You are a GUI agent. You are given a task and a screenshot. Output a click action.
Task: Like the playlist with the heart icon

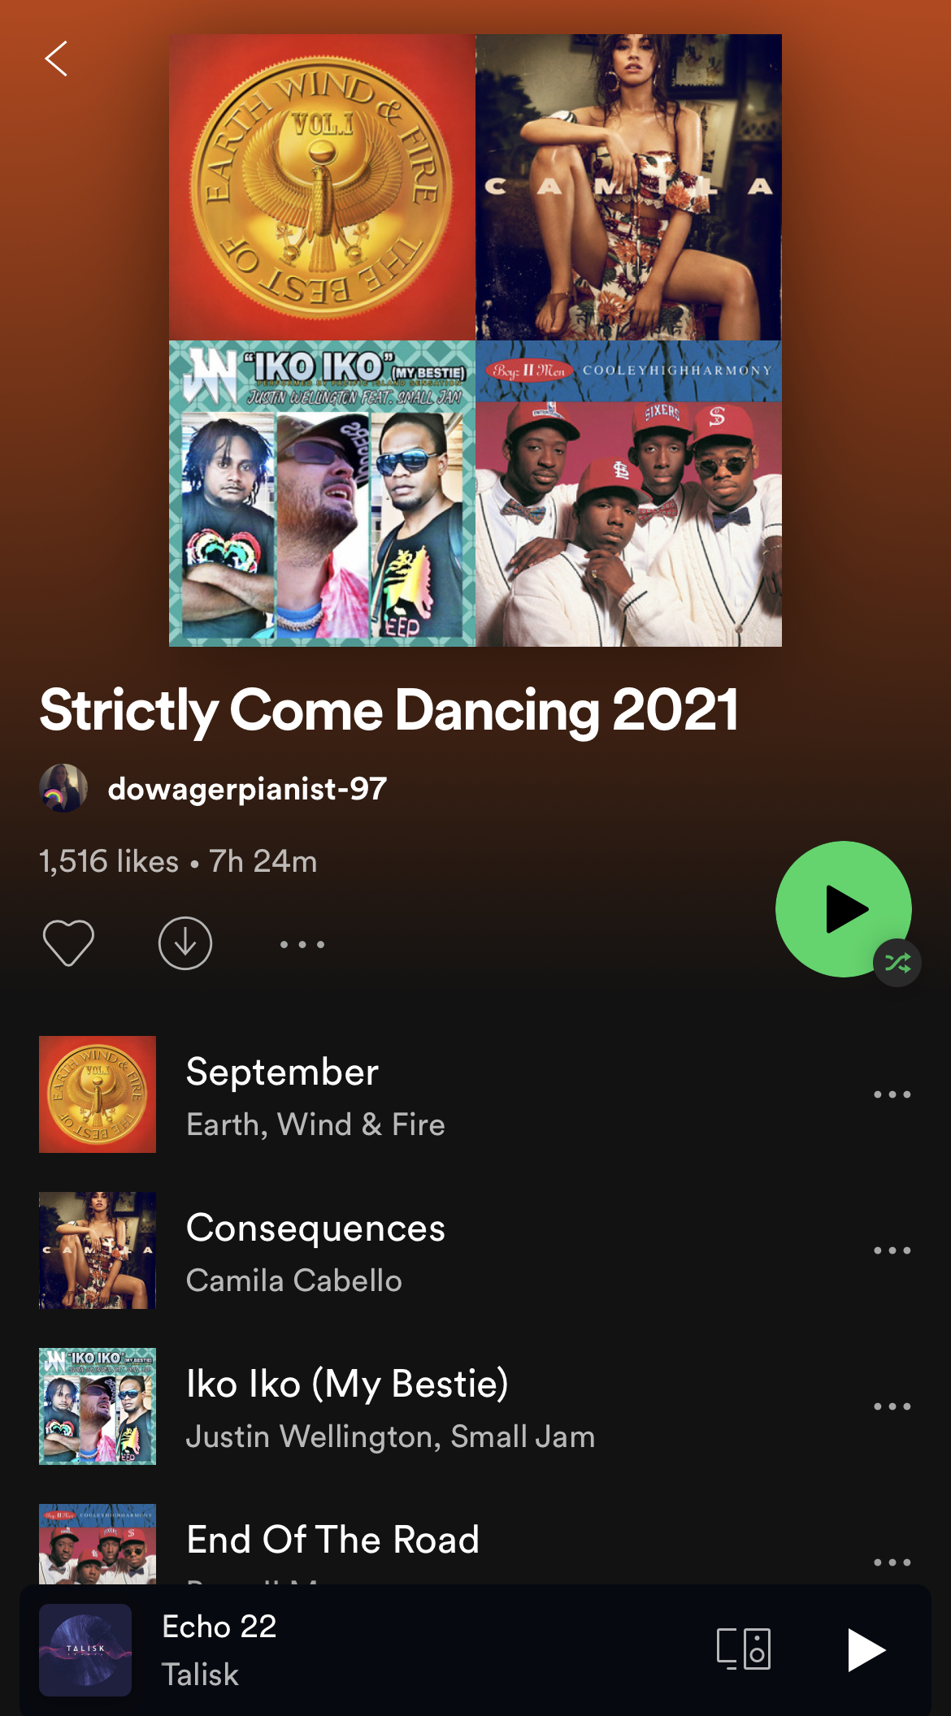68,943
